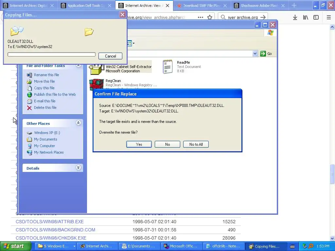Bookmark this page with star icon
Image resolution: width=335 pixels, height=251 pixels.
click(210, 17)
